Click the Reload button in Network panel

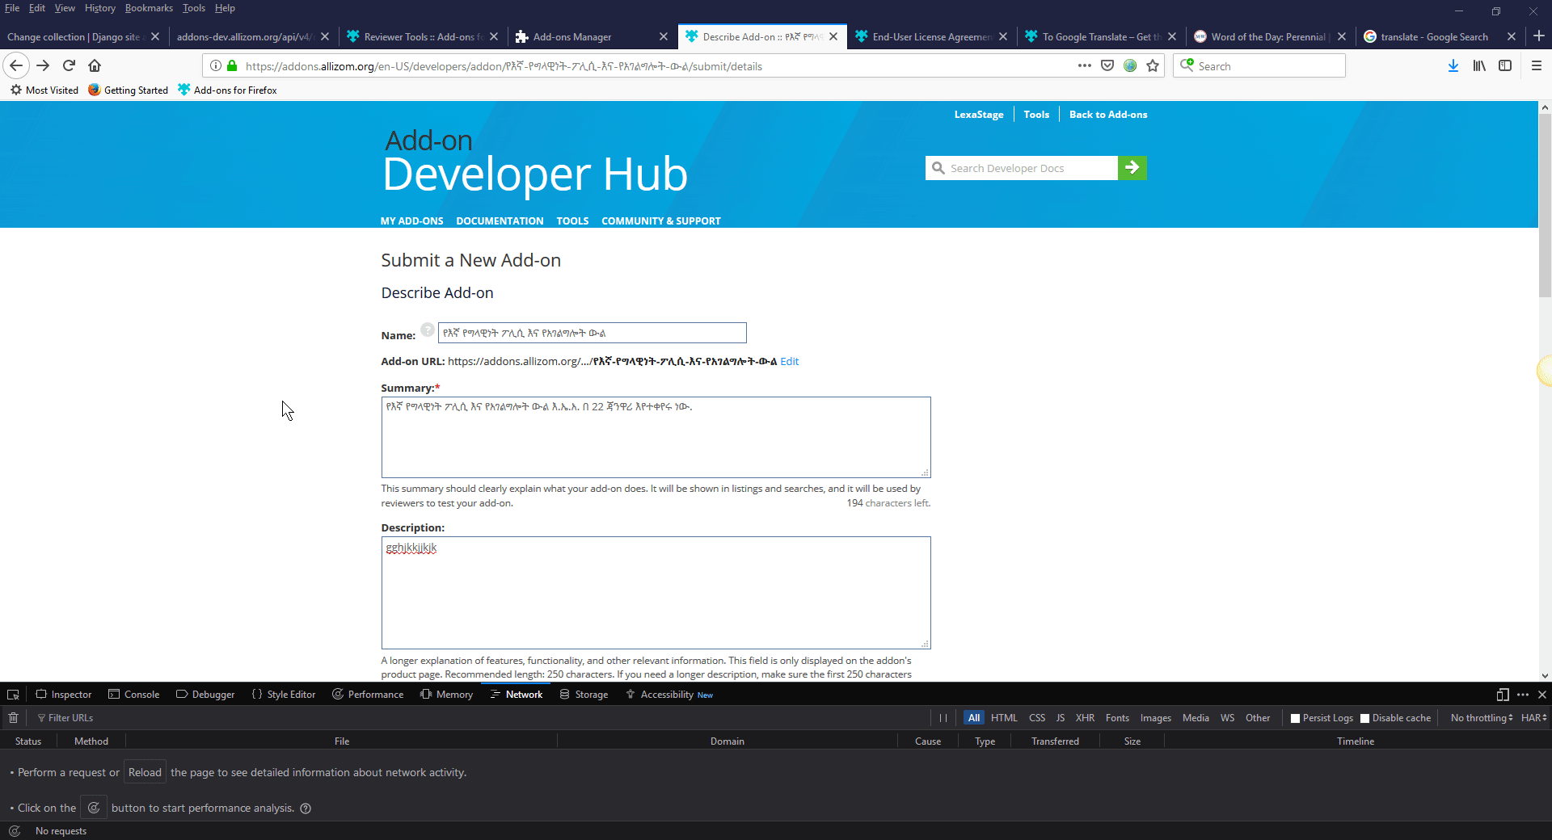[145, 772]
